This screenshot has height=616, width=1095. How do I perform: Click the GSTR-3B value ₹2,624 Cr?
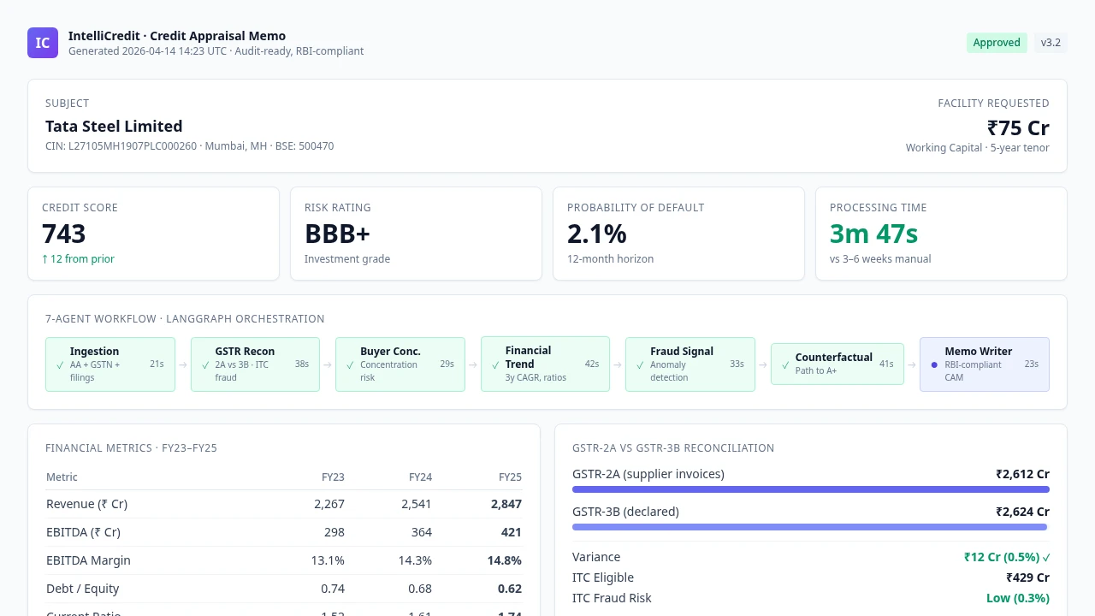point(1022,512)
